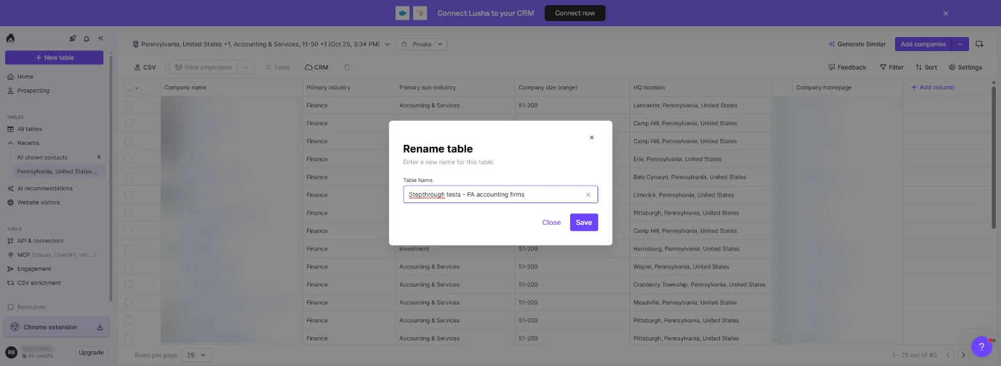Close the Rename table dialog via X
1001x366 pixels.
[x=591, y=137]
